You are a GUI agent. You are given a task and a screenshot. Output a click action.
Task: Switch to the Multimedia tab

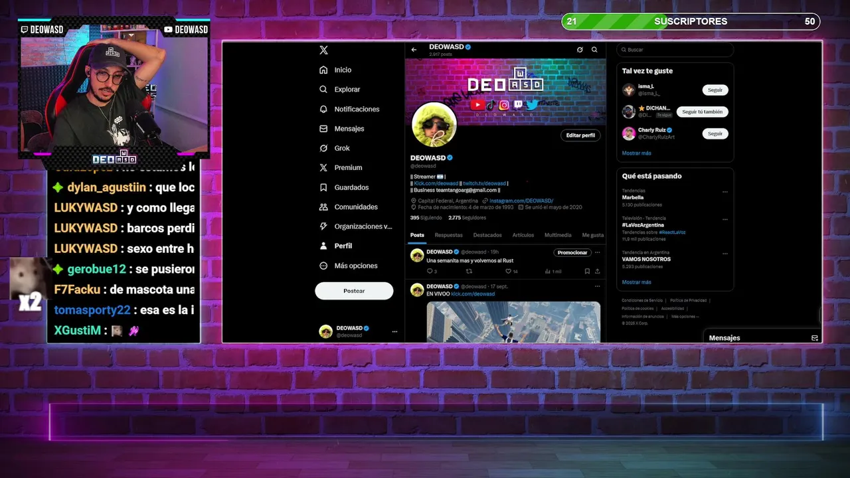click(x=558, y=235)
